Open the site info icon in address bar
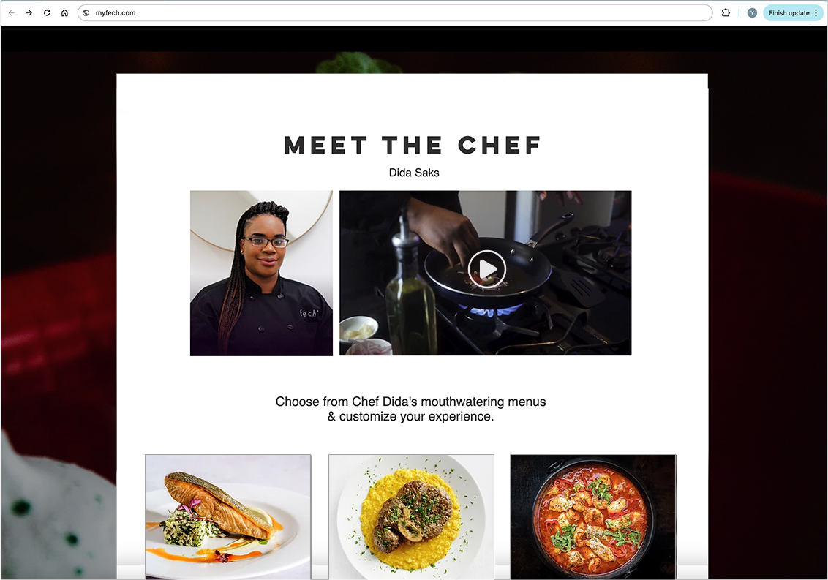The width and height of the screenshot is (828, 580). pos(86,12)
